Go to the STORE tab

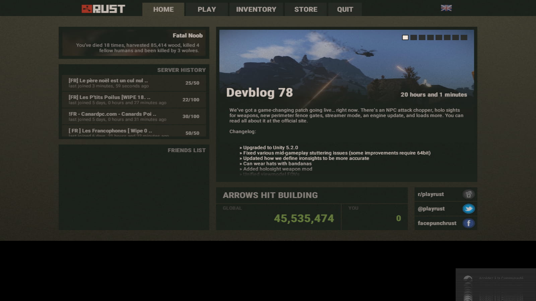[306, 9]
